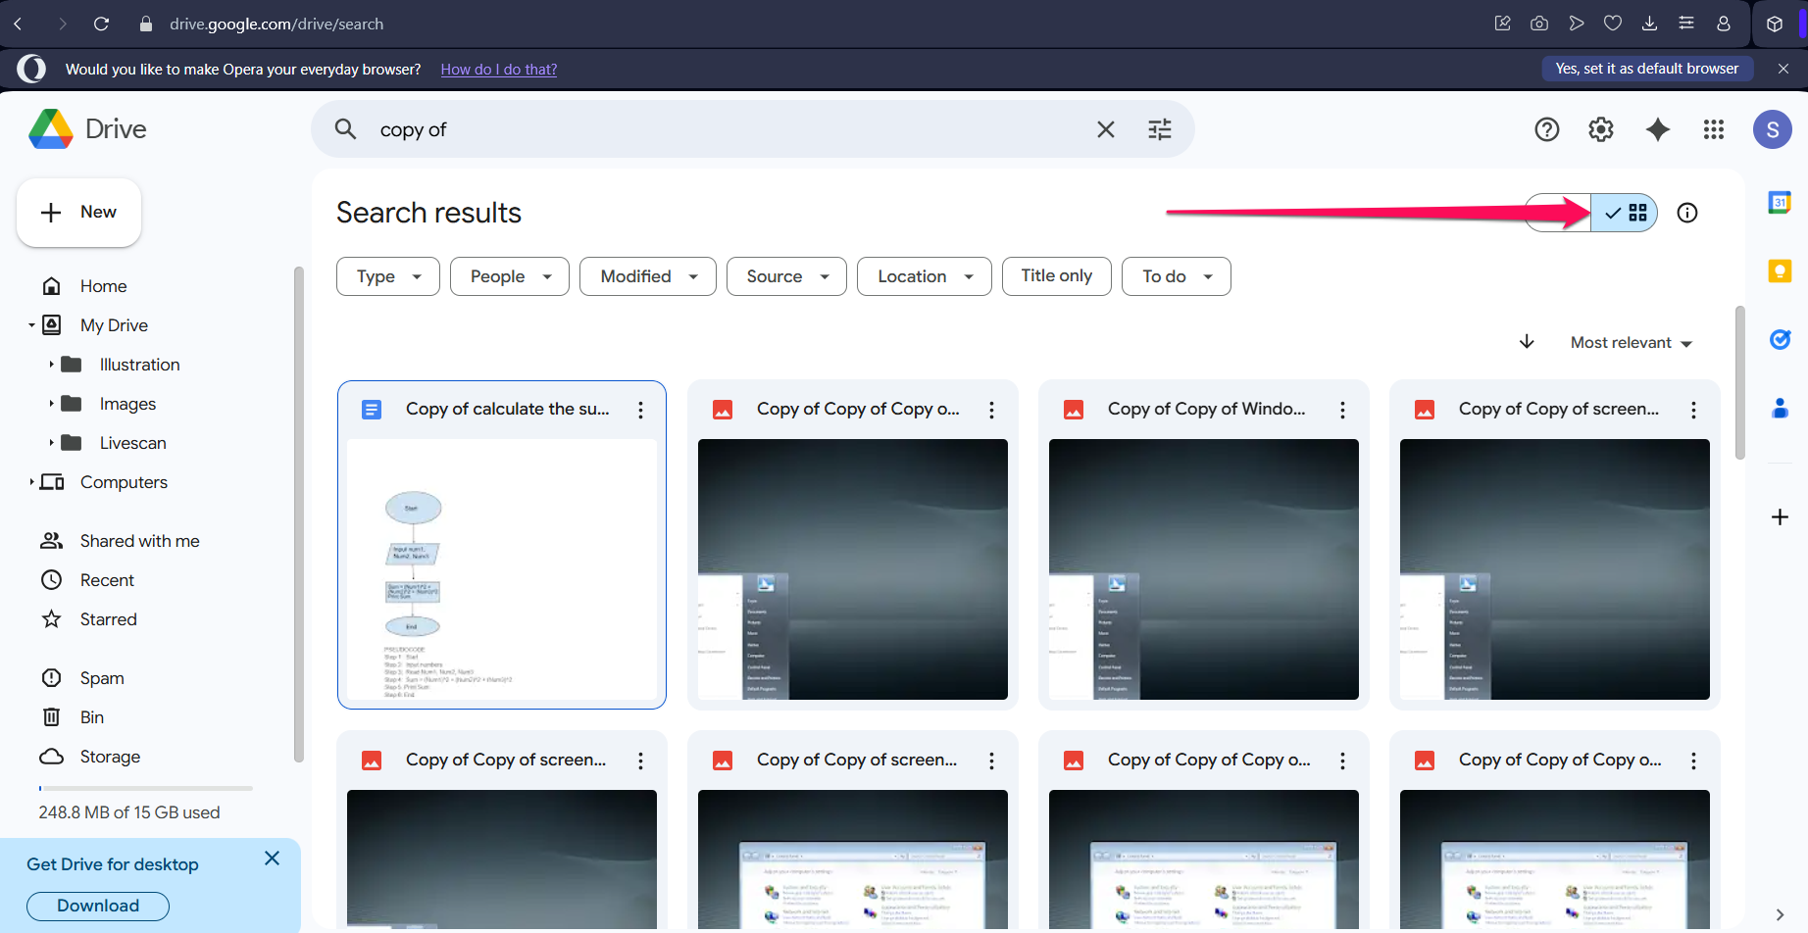The width and height of the screenshot is (1808, 933).
Task: Open advanced search filter options
Action: (x=1159, y=129)
